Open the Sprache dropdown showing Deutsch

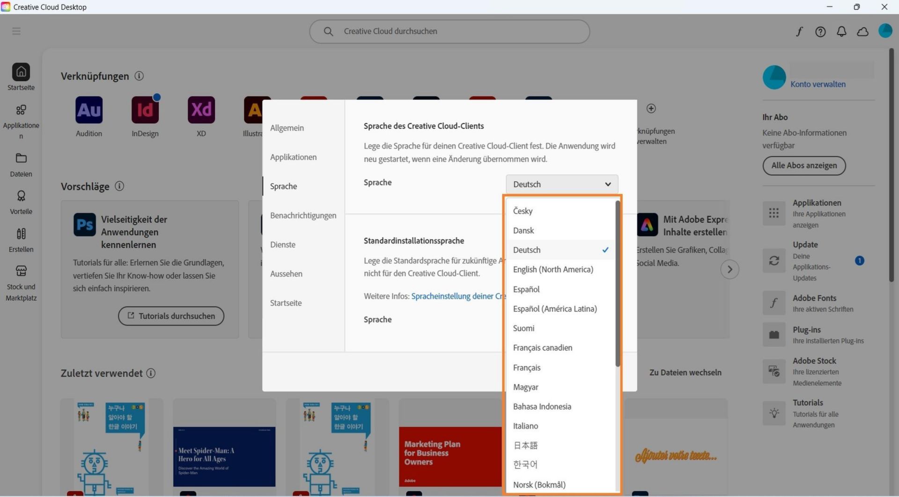(562, 184)
